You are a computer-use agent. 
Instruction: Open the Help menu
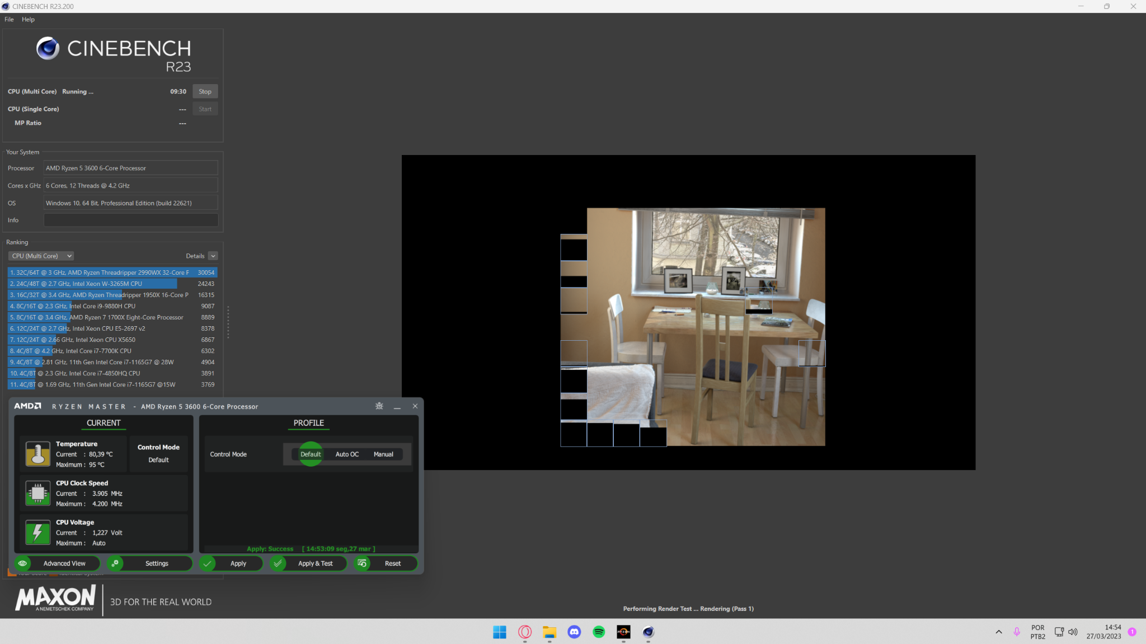click(28, 20)
